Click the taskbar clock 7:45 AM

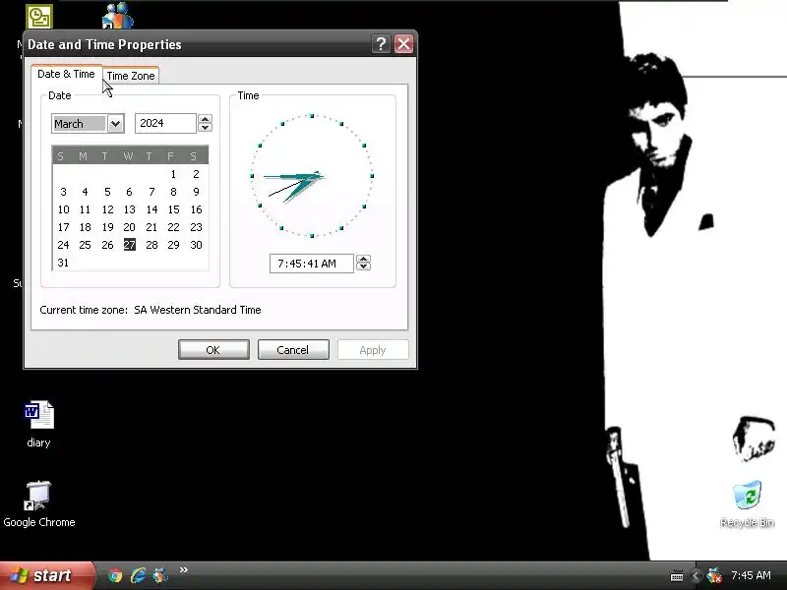point(751,575)
